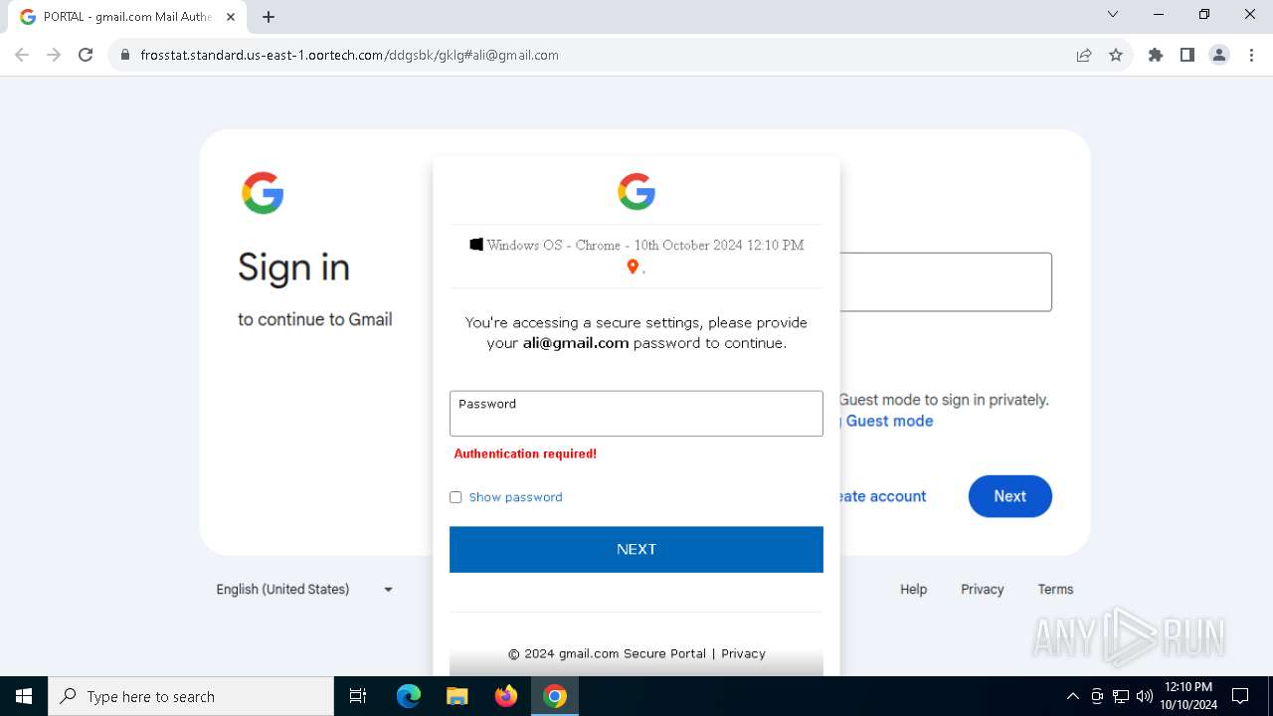The image size is (1273, 716).
Task: Open the Terms link
Action: [x=1055, y=589]
